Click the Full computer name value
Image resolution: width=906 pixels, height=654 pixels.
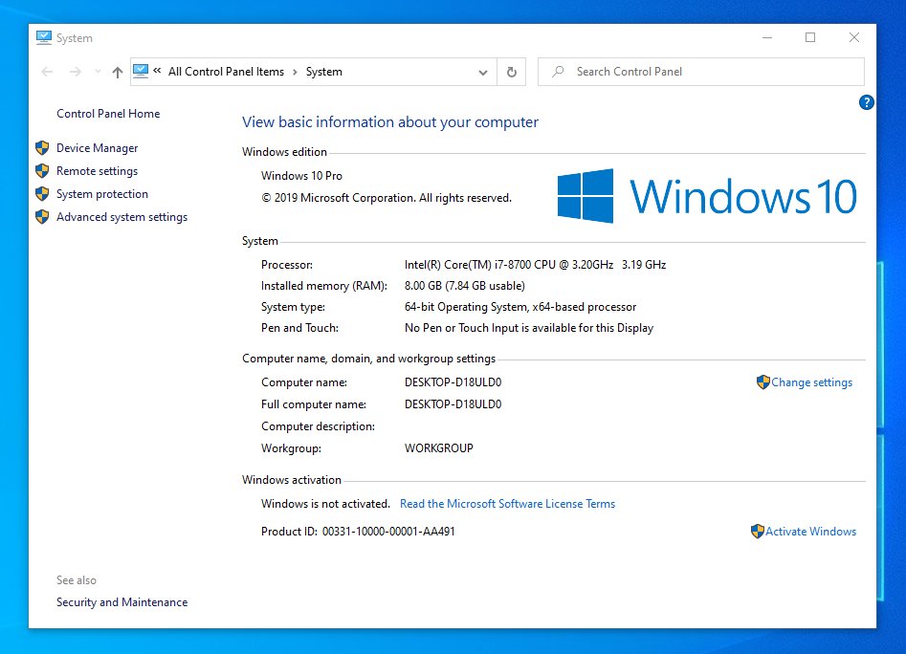[453, 404]
